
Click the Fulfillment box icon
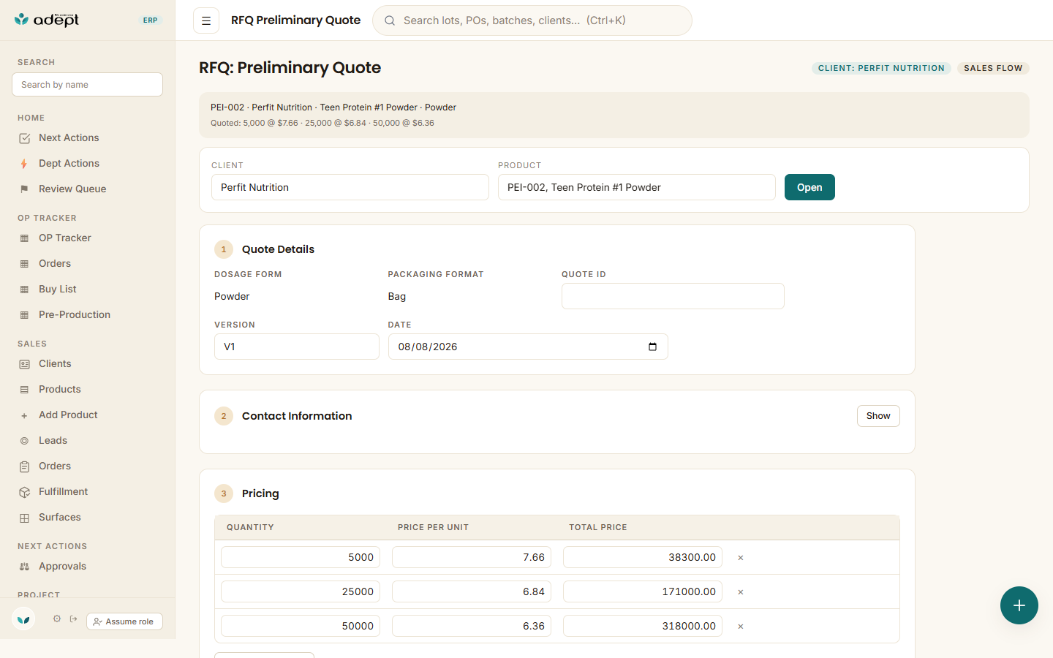pos(24,492)
